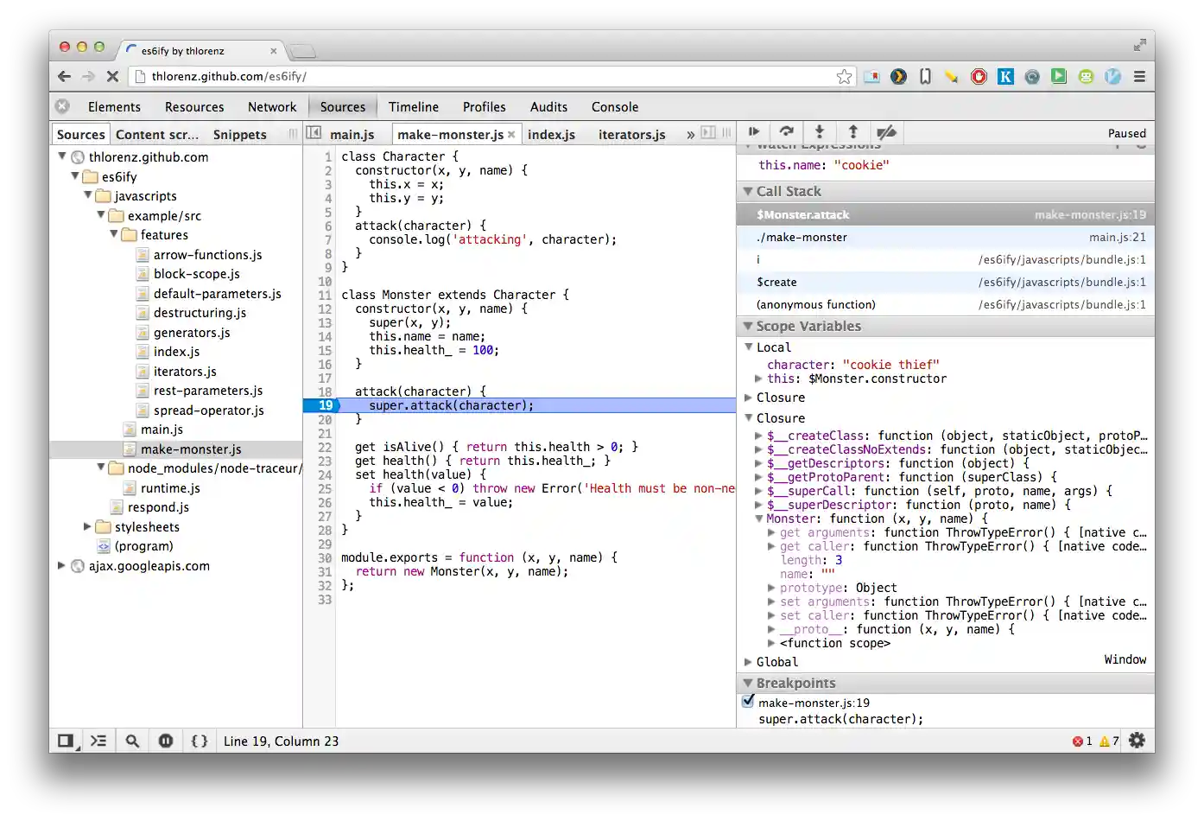Step over the next function call
Viewport: 1204px width, 821px height.
point(787,132)
